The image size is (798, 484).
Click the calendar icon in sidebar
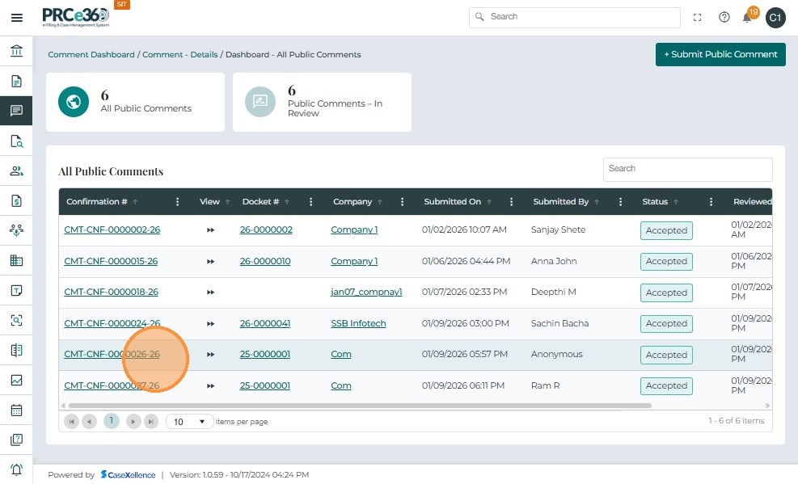pos(16,410)
